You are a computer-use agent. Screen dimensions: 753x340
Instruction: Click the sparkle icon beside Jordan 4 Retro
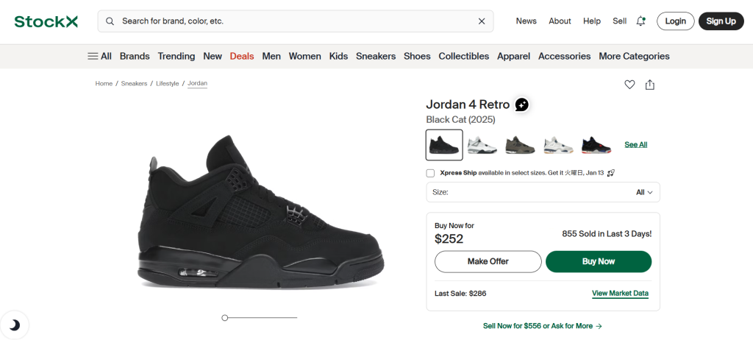pos(521,105)
